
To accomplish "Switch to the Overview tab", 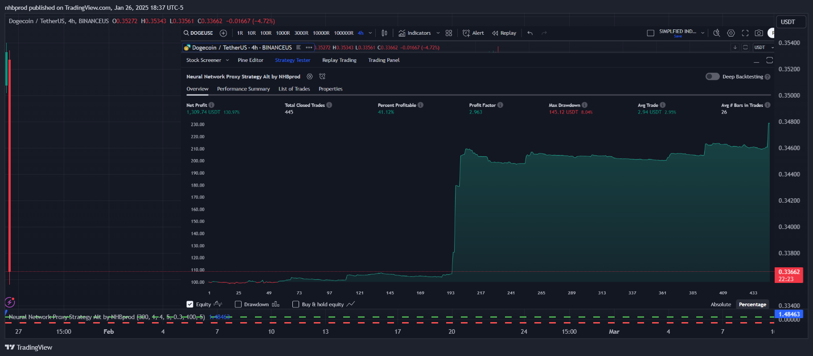I will [197, 89].
